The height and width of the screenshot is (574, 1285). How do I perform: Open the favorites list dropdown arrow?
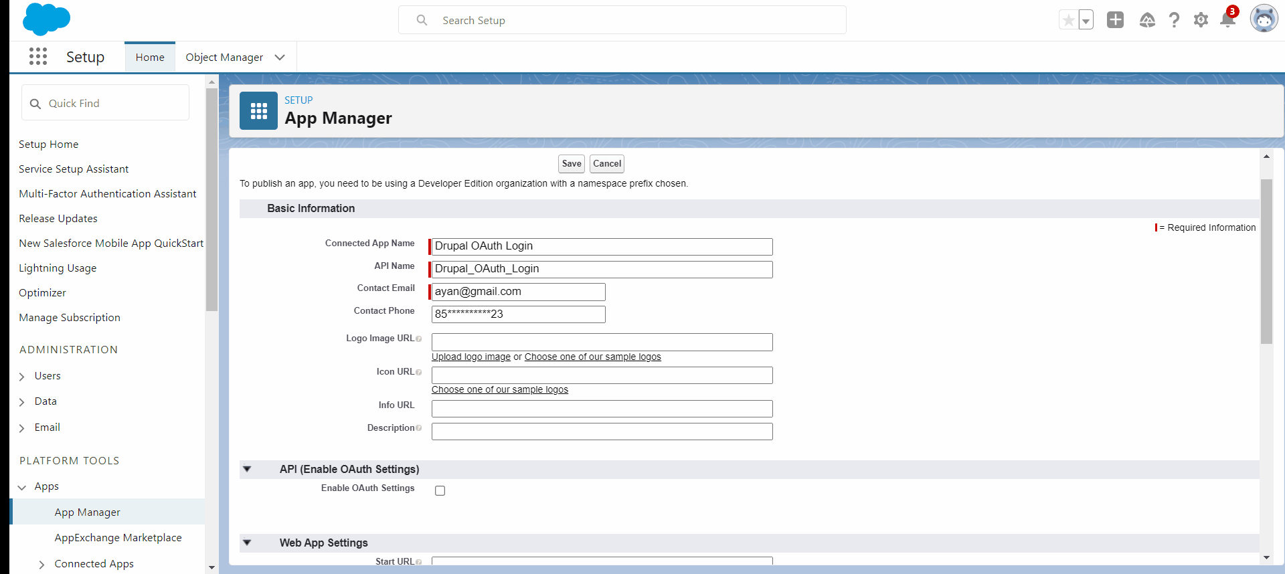(x=1086, y=20)
